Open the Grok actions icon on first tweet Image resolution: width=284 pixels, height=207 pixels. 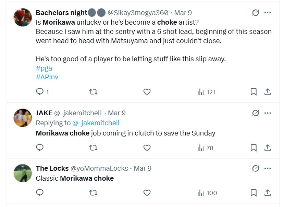point(256,12)
